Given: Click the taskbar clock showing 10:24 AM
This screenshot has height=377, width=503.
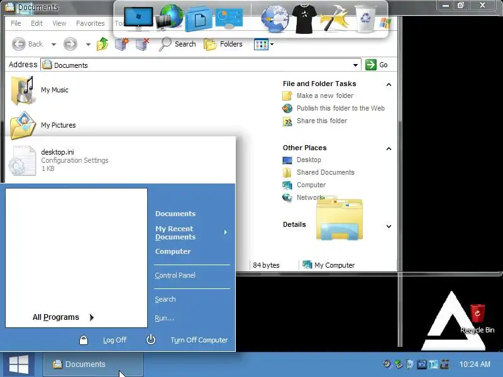Looking at the screenshot, I should (x=475, y=364).
